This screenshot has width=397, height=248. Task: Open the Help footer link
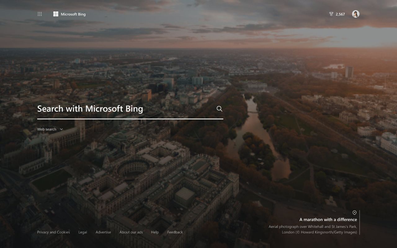(x=155, y=232)
